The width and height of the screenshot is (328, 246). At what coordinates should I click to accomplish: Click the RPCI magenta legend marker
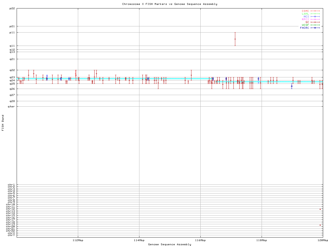pos(315,19)
